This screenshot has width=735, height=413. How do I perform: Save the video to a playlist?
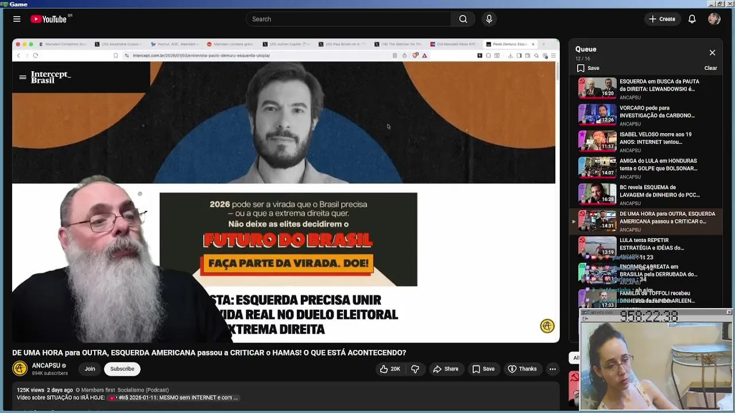pos(483,369)
